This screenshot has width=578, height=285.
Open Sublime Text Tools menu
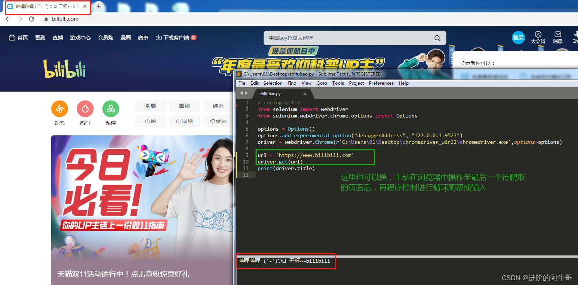[338, 83]
